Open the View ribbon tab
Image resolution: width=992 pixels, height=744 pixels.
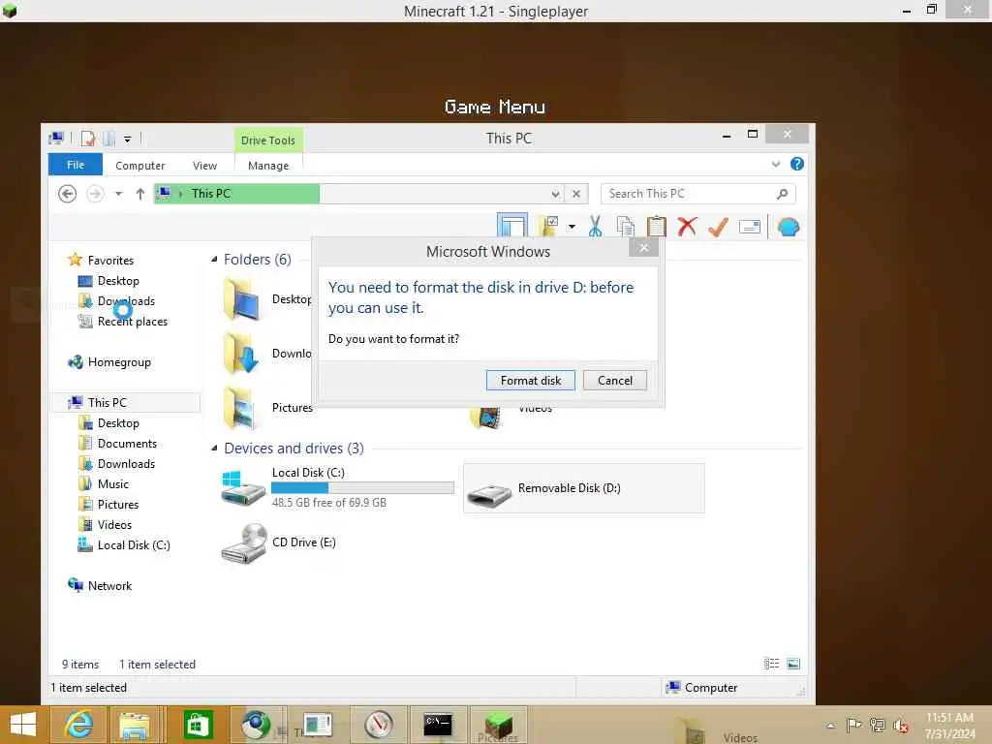204,165
